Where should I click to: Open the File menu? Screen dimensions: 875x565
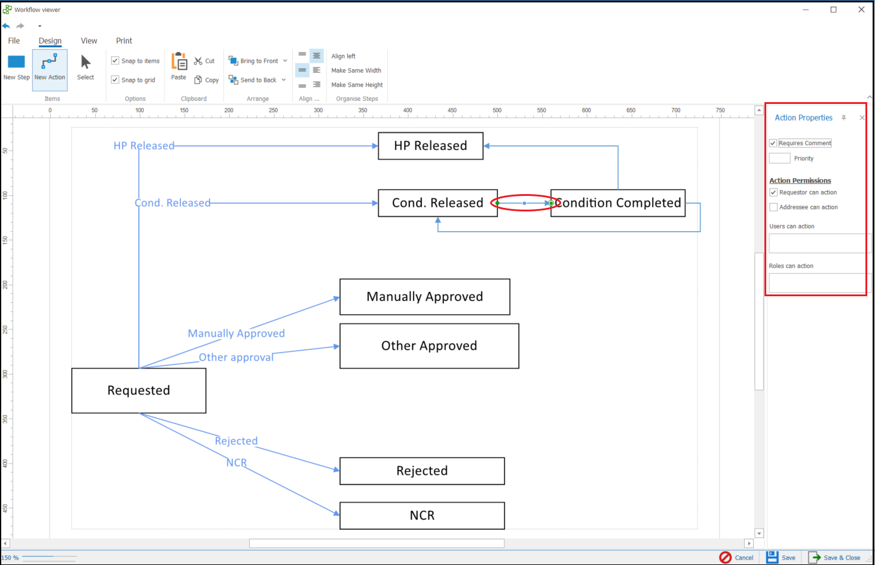point(14,41)
